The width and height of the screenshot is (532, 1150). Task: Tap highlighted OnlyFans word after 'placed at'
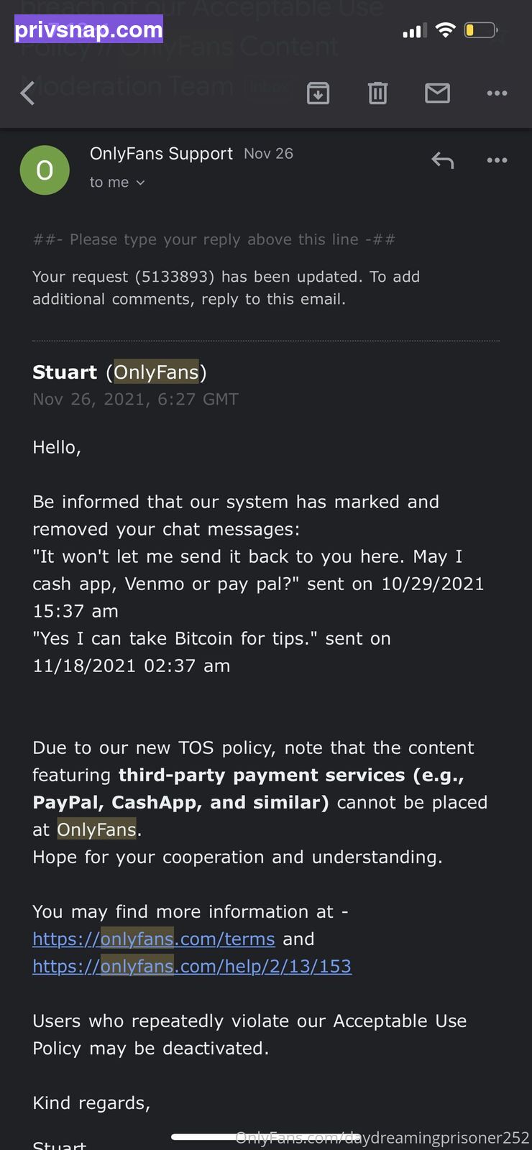coord(96,829)
